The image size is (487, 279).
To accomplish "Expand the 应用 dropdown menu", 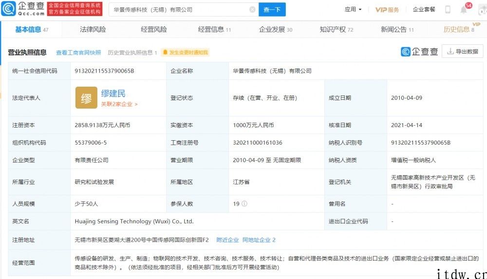I will pyautogui.click(x=353, y=10).
